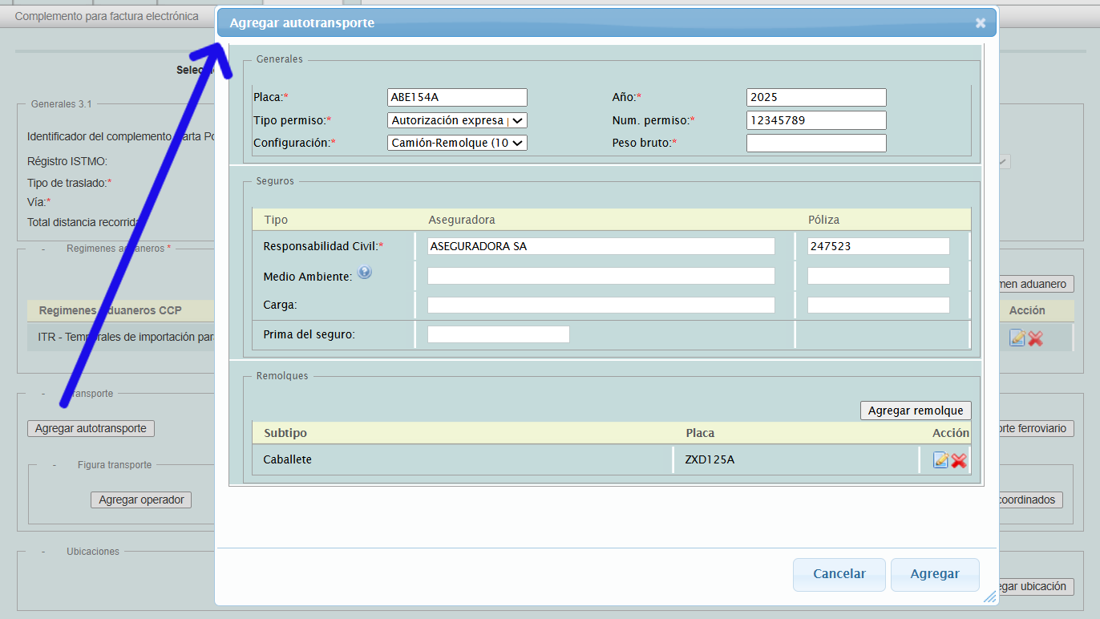Viewport: 1100px width, 619px height.
Task: Open the Tipo permiso dropdown
Action: pos(457,120)
